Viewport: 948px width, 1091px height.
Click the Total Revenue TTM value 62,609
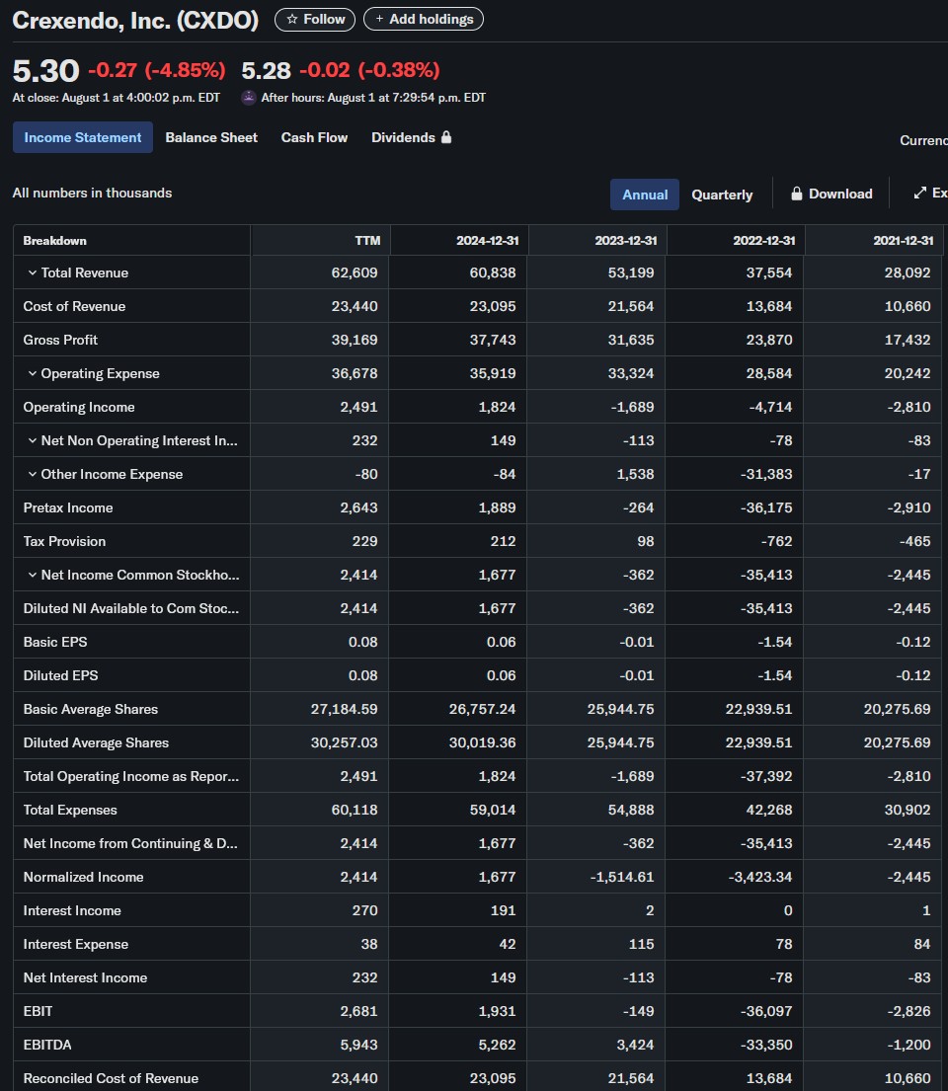click(355, 273)
